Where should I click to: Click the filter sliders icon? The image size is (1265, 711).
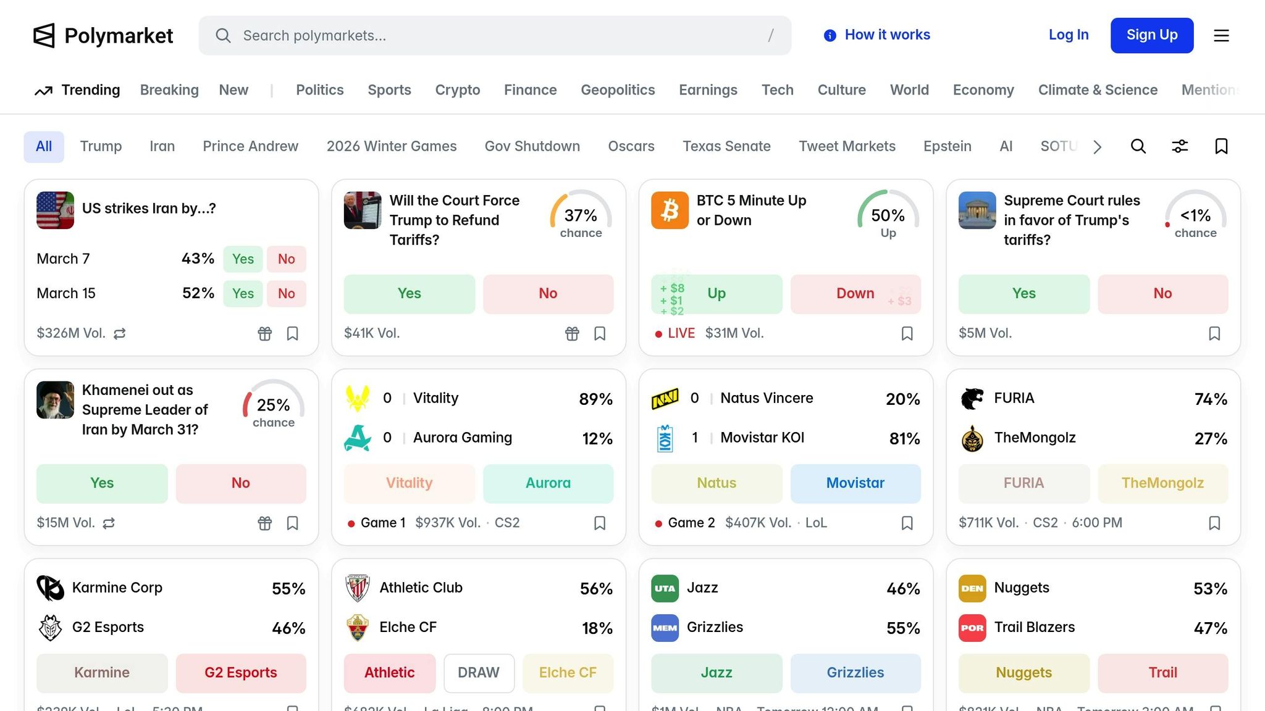coord(1180,146)
